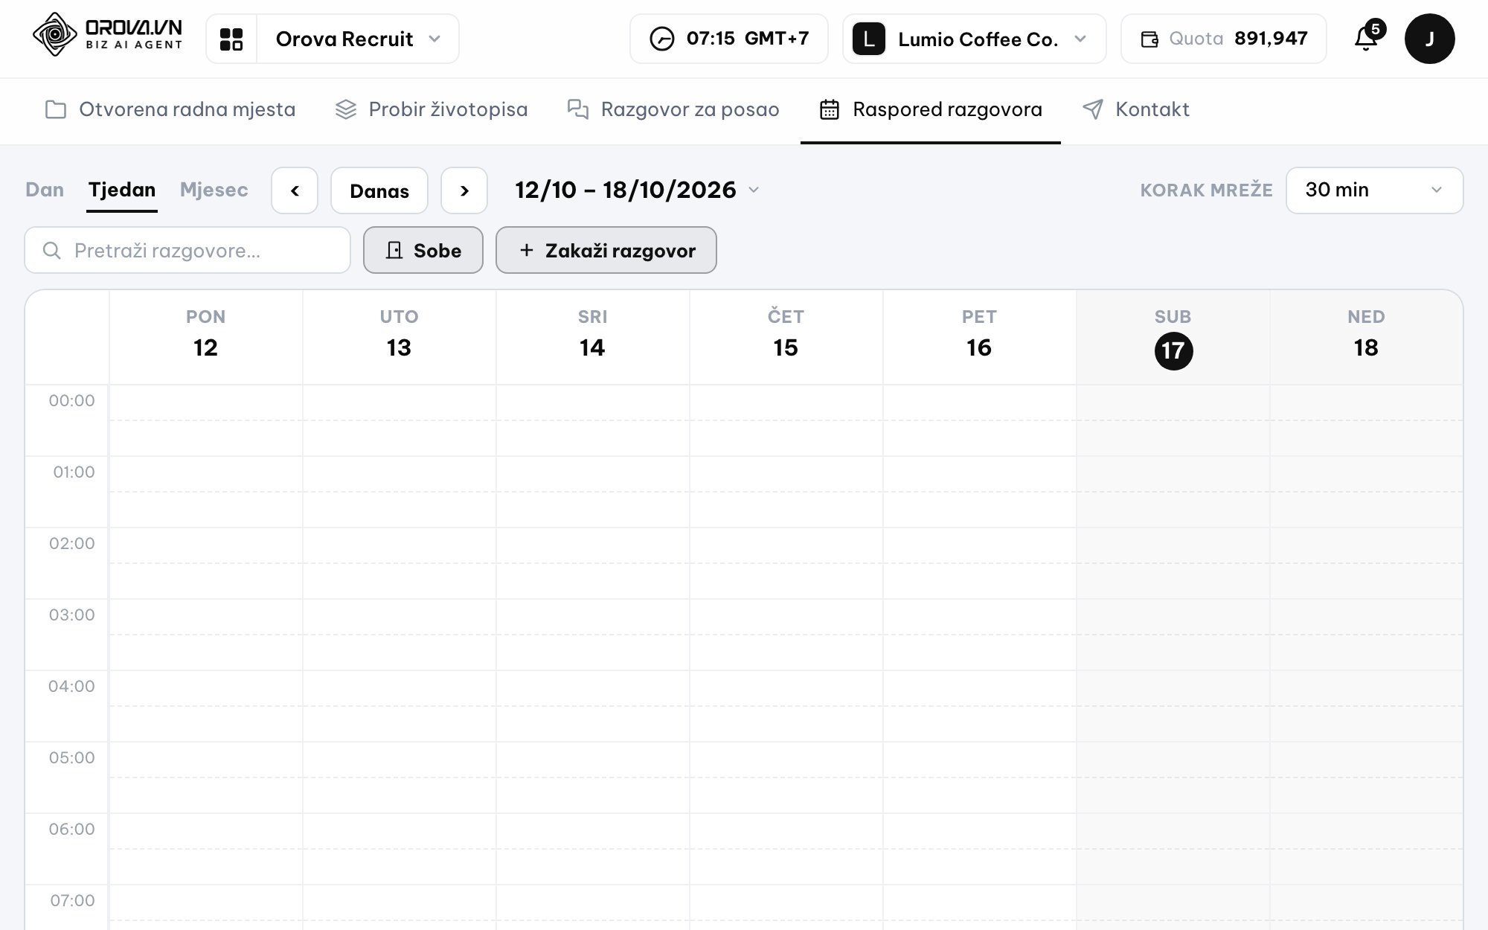This screenshot has height=930, width=1488.
Task: Select the ČET 15 day header
Action: (x=786, y=336)
